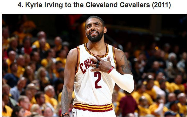Click the Kyrie Irving article heading
187x117 pixels.
[94, 5]
